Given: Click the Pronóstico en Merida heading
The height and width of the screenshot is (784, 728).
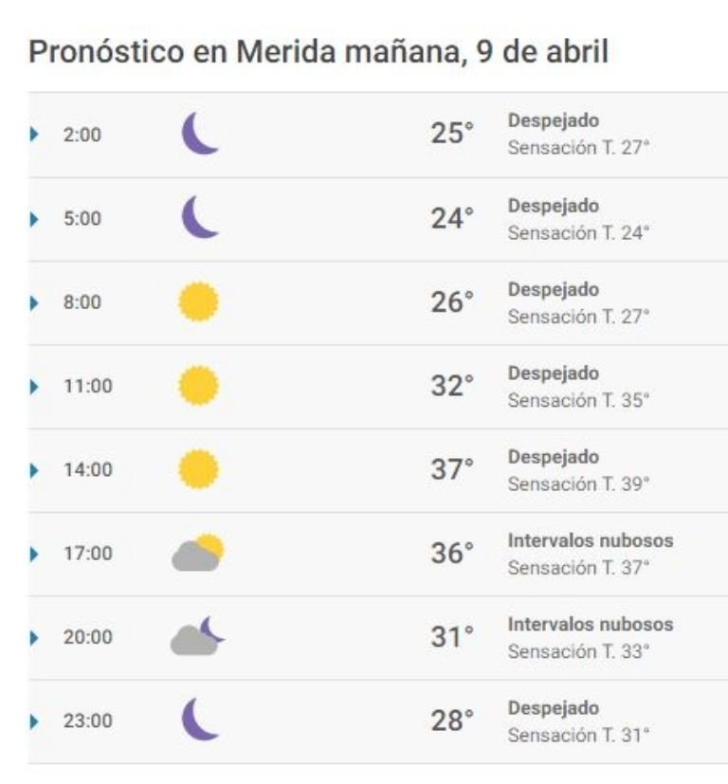Looking at the screenshot, I should pos(318,51).
